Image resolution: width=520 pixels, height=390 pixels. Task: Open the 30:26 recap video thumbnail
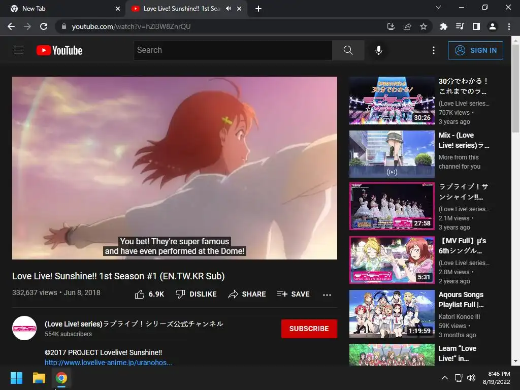click(392, 101)
